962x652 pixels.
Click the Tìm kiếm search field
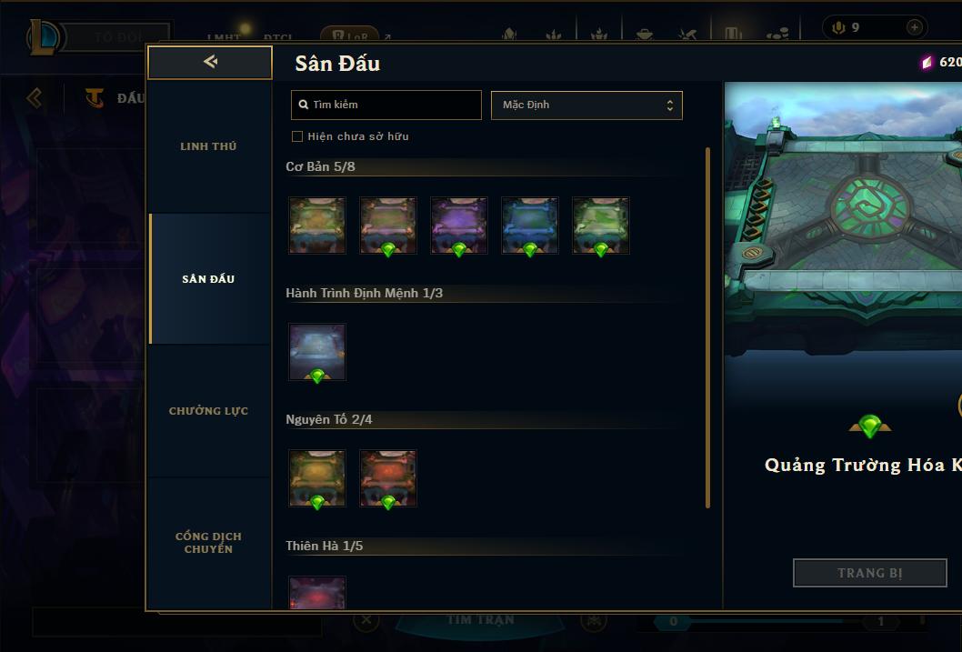coord(386,105)
